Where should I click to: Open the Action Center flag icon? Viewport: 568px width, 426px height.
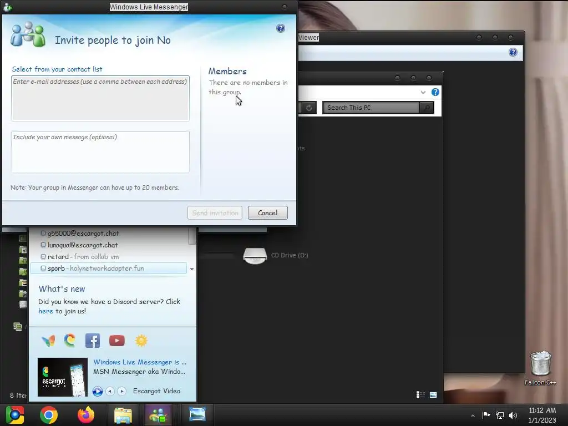pos(486,415)
